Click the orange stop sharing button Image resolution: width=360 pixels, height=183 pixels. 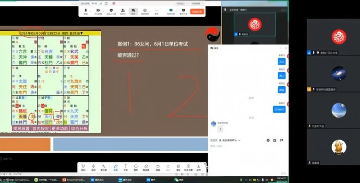197,11
